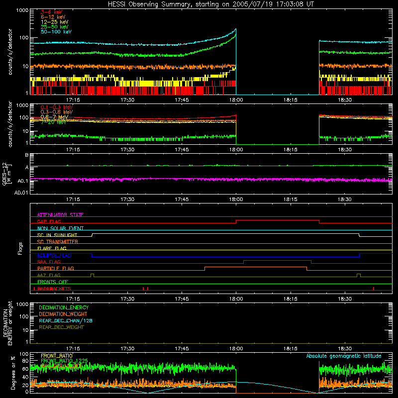Click the 0.1-0.3 MeV legend label
Viewport: 398px width, 398px height.
[57, 107]
